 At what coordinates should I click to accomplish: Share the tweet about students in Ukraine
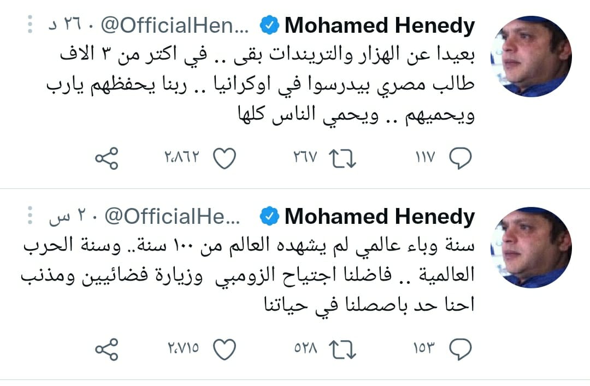click(107, 159)
